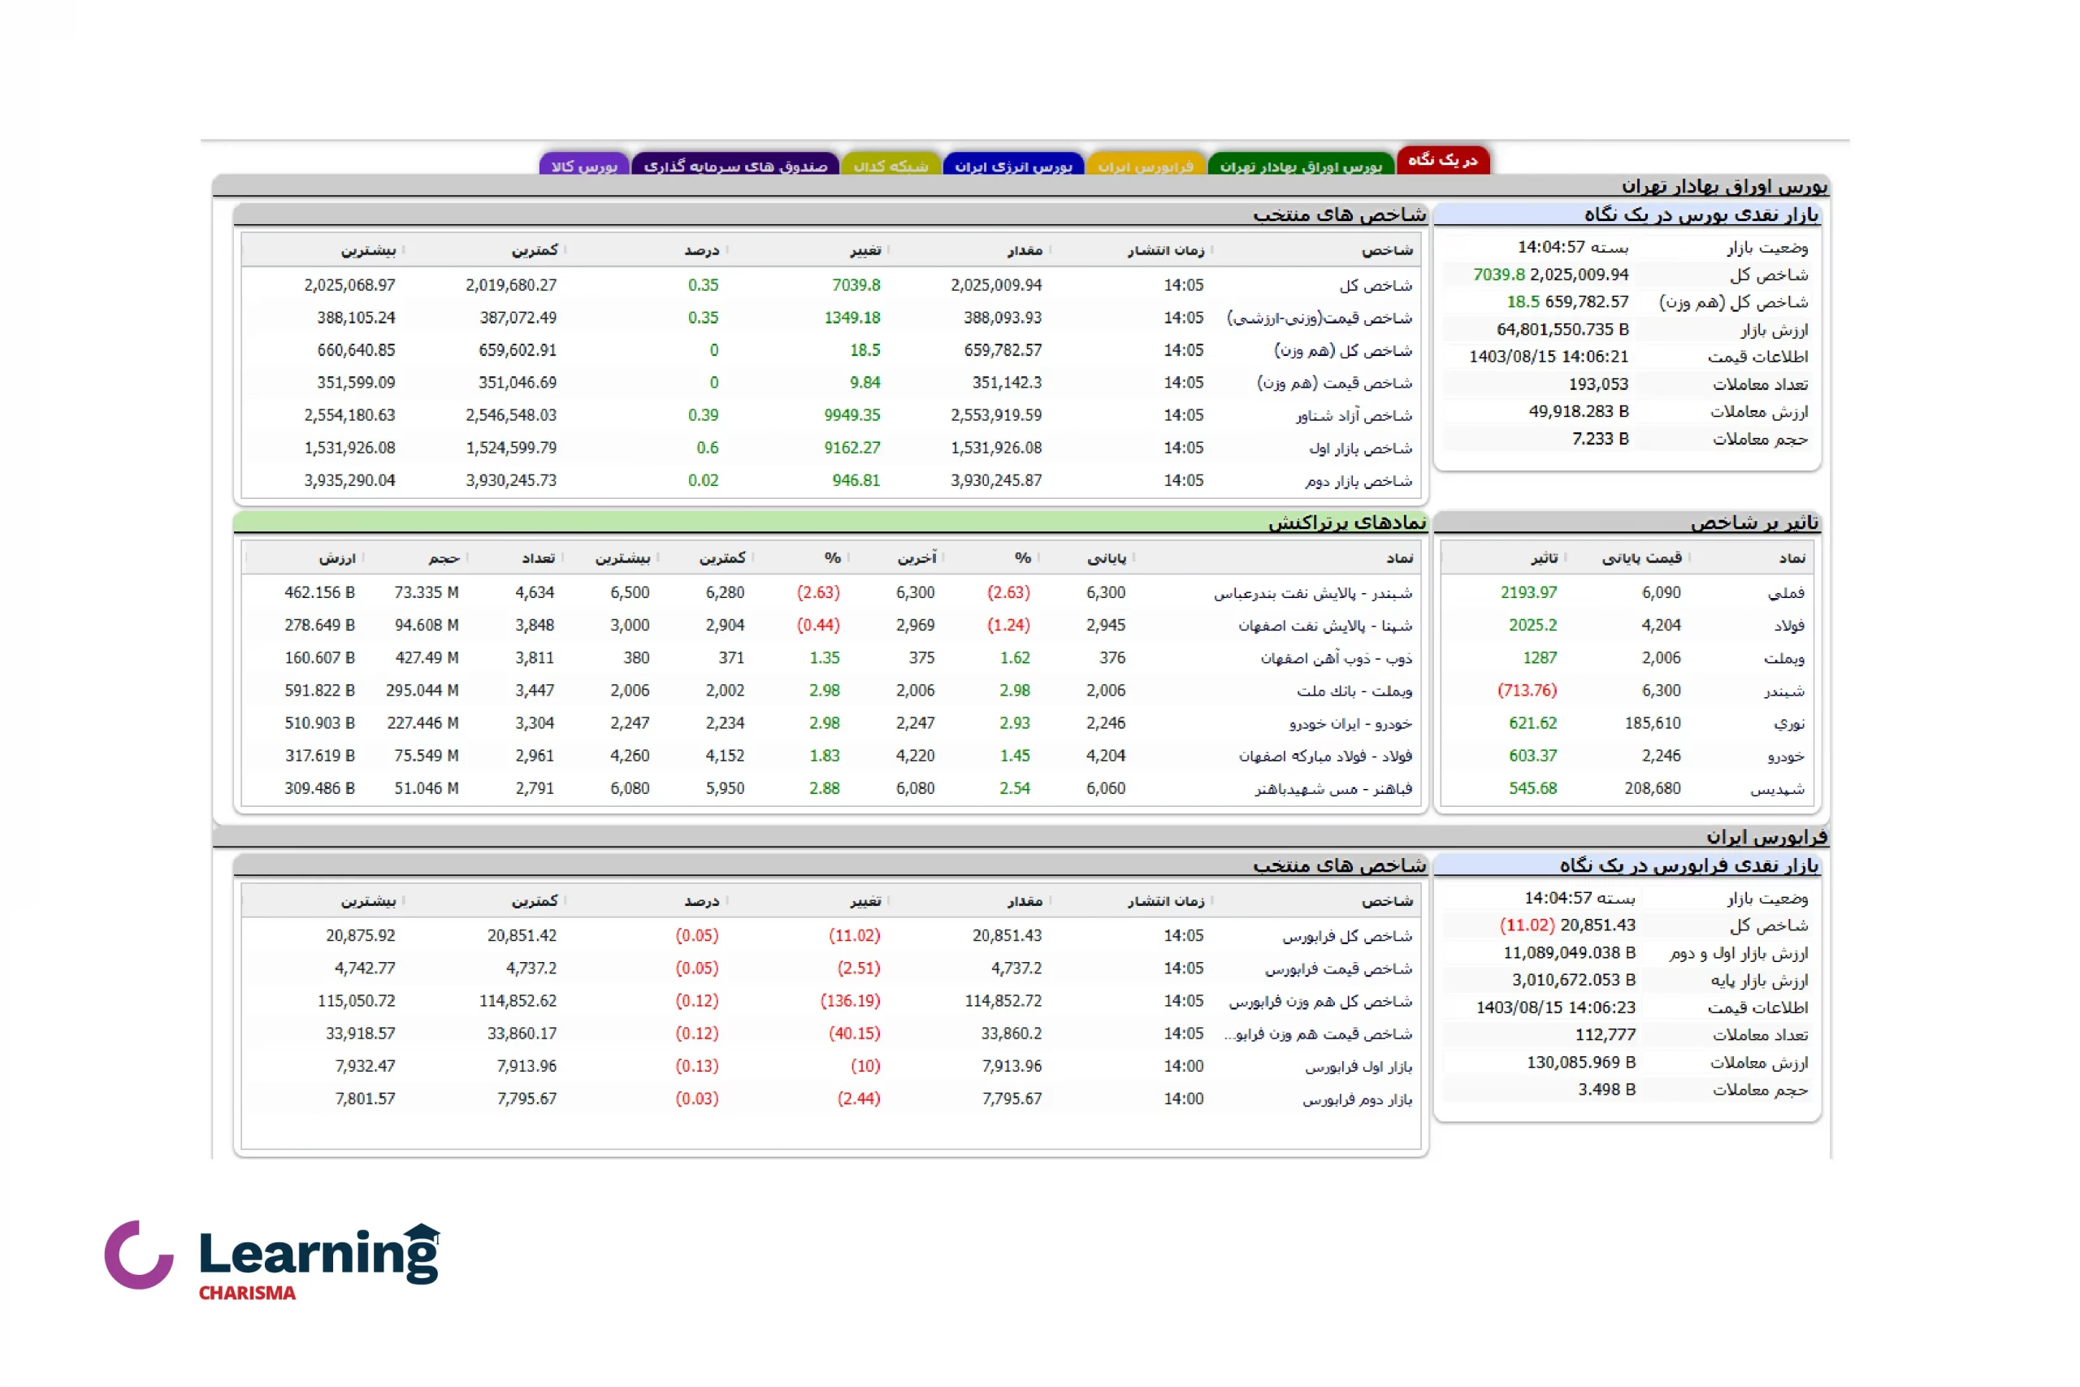Click شاخص قیمت فرابورس row label
This screenshot has height=1387, width=2080.
pyautogui.click(x=1338, y=969)
